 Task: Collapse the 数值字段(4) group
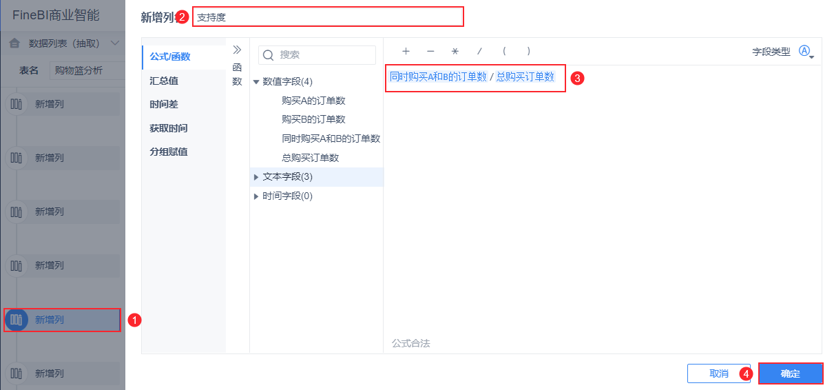(256, 82)
